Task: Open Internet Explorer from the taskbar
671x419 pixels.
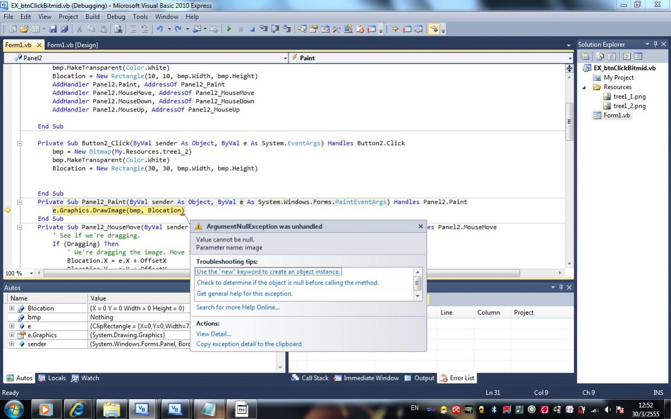Action: tap(78, 409)
